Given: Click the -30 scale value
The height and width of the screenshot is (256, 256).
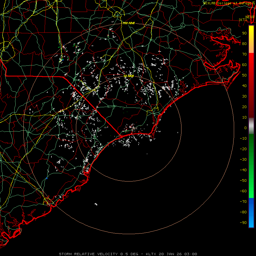Looking at the screenshot, I should (243, 160).
